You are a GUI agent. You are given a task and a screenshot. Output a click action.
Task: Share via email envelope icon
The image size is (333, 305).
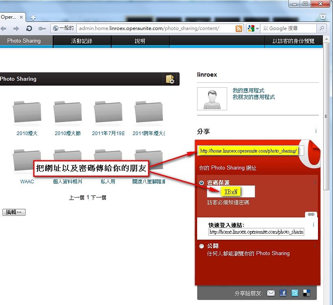(271, 293)
